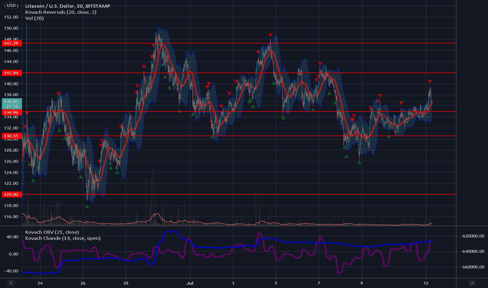The image size is (488, 288).
Task: Click the -660000.00 value on OBV axis
Action: tap(472, 267)
